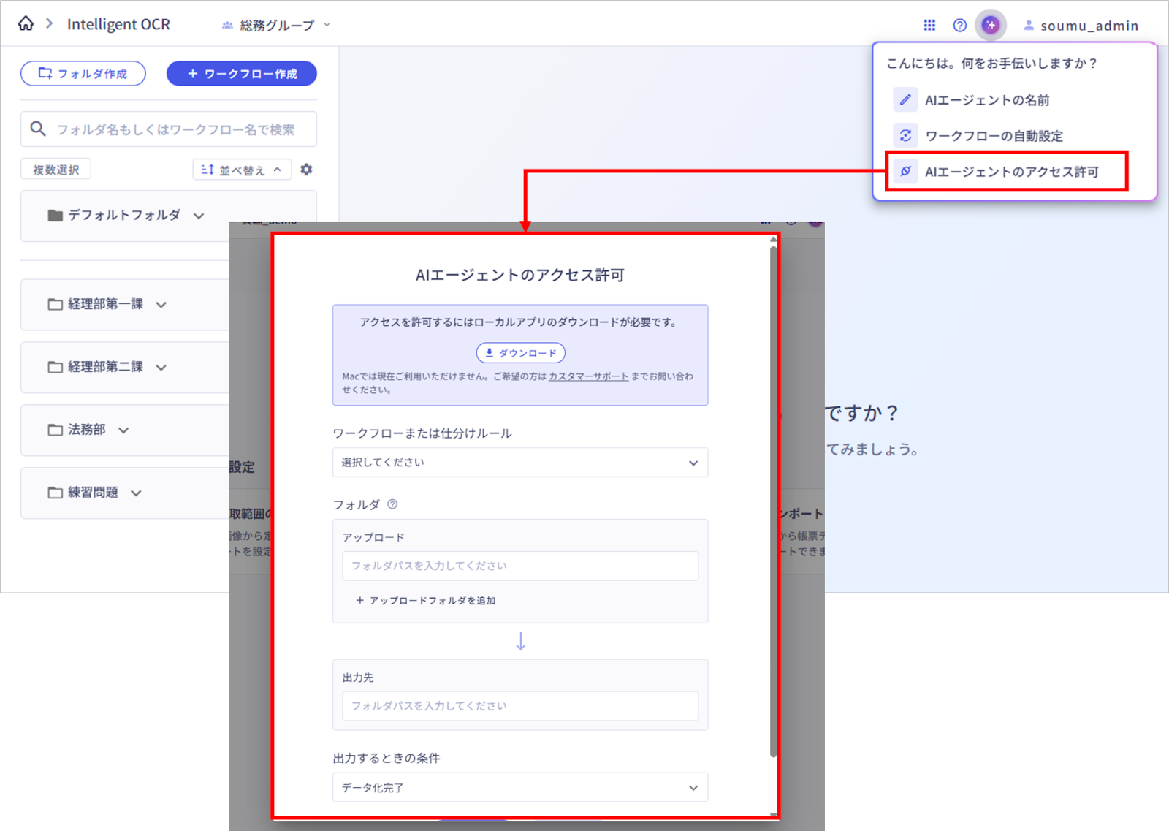Click the Home icon in the breadcrumb

pyautogui.click(x=26, y=23)
